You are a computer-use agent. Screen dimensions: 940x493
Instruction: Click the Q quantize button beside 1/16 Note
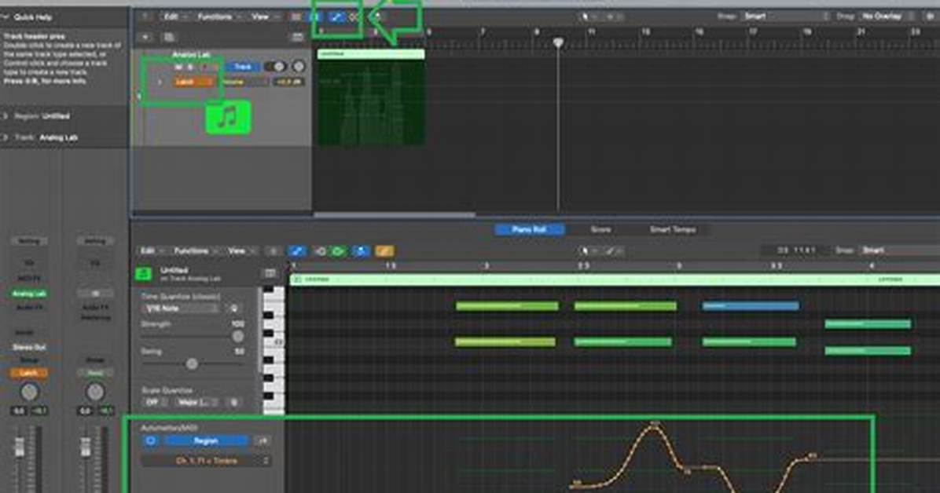pos(234,308)
